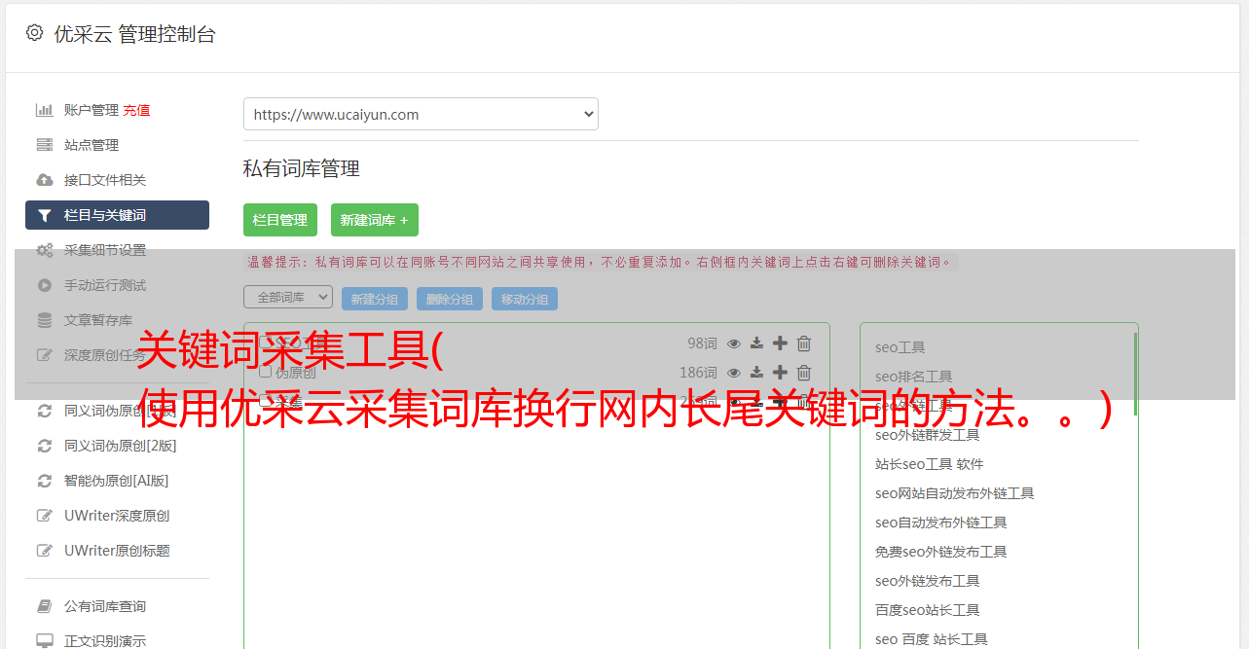Click the bar chart icon for 账户管理

coord(45,110)
